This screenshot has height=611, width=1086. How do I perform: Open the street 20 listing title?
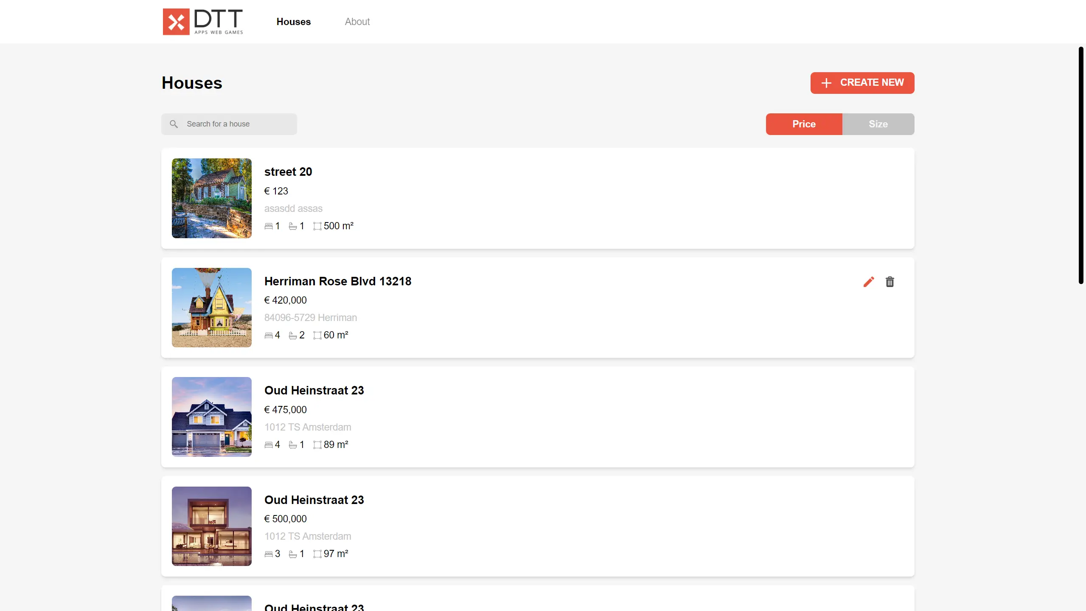(288, 172)
